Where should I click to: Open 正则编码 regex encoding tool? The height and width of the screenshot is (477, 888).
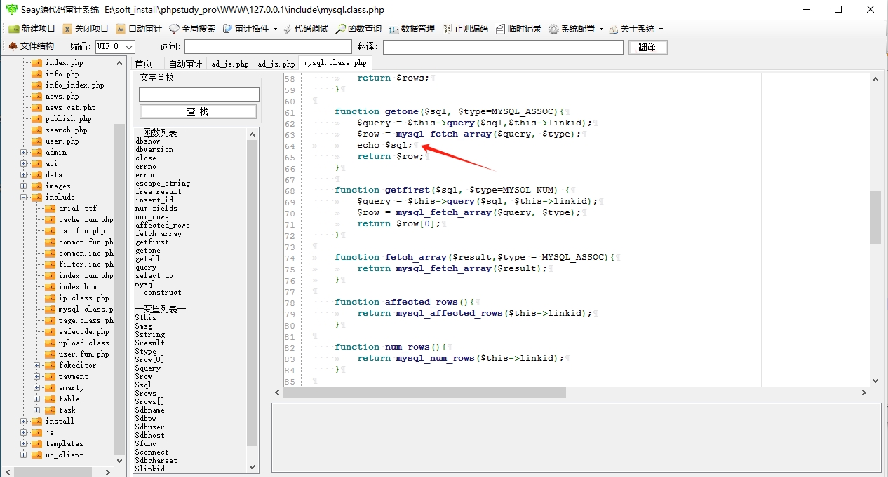point(464,29)
